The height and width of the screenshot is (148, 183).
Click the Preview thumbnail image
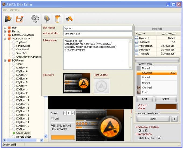[x=77, y=83]
